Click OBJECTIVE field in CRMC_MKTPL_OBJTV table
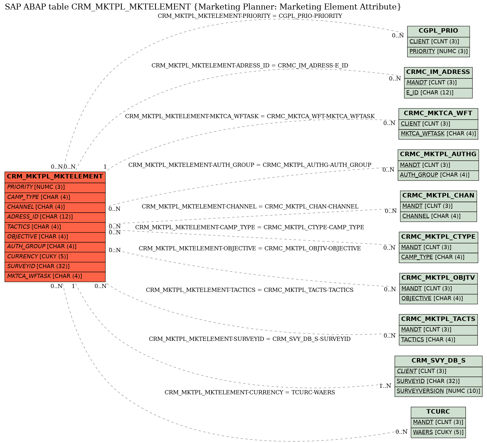This screenshot has height=443, width=487. pos(438,299)
